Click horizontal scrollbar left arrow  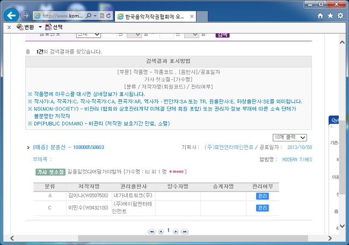[x=12, y=239]
